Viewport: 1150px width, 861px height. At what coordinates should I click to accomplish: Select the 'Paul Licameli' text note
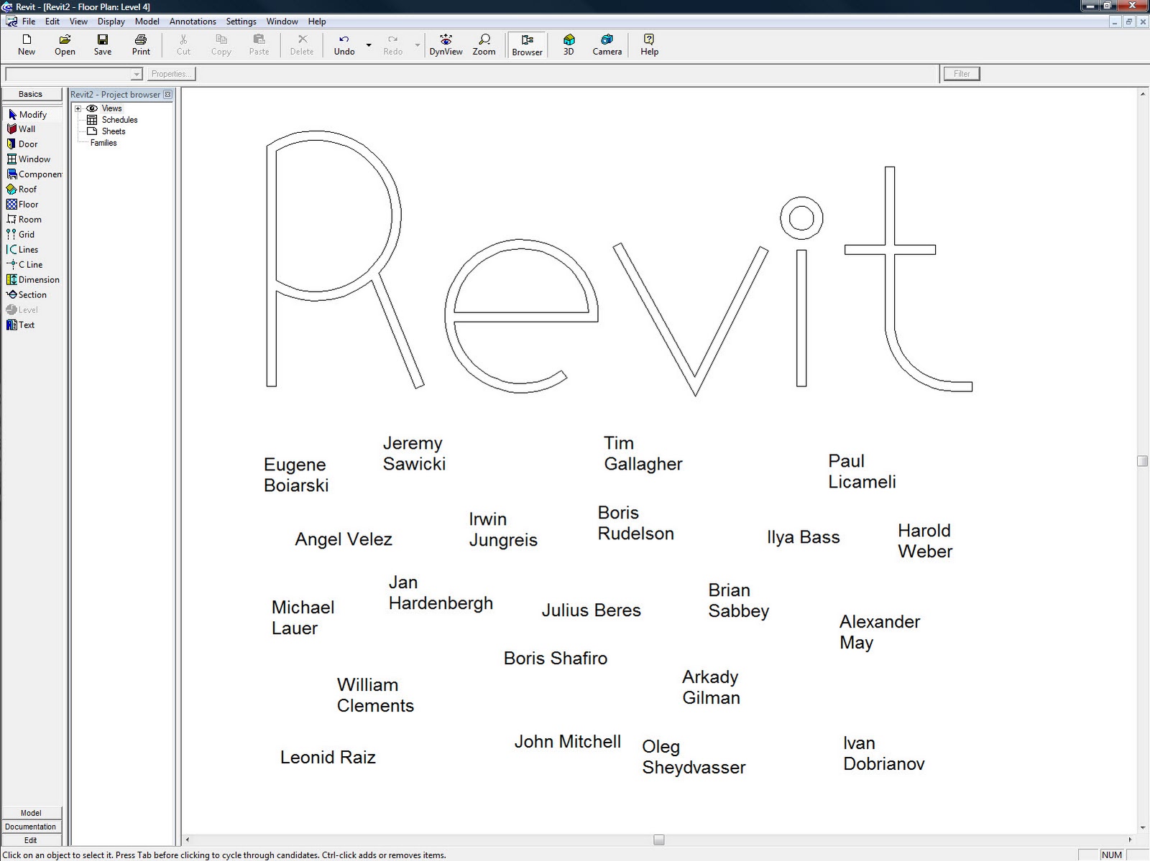[862, 471]
